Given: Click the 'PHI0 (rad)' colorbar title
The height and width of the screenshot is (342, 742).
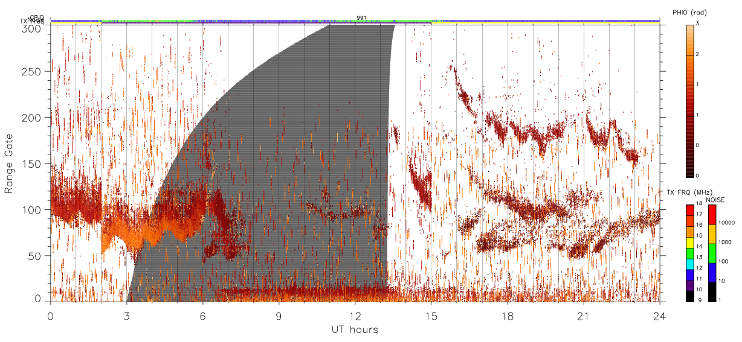Looking at the screenshot, I should tap(689, 13).
